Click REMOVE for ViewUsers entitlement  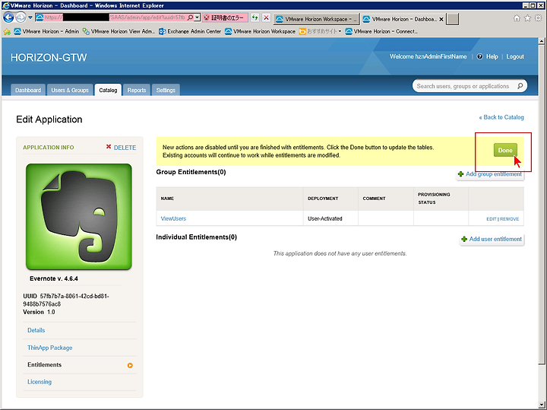click(509, 219)
